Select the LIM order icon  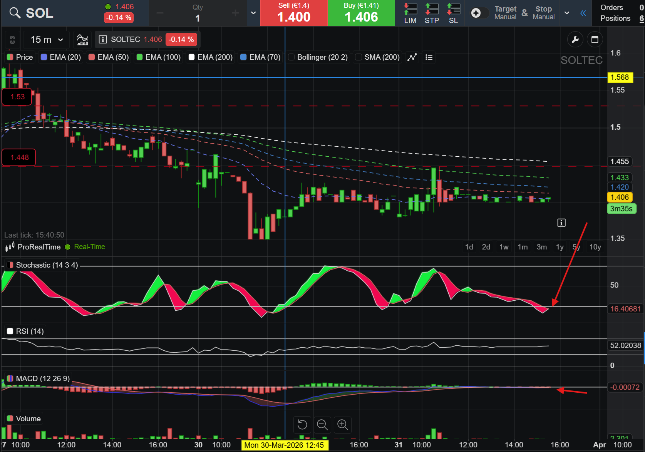410,13
